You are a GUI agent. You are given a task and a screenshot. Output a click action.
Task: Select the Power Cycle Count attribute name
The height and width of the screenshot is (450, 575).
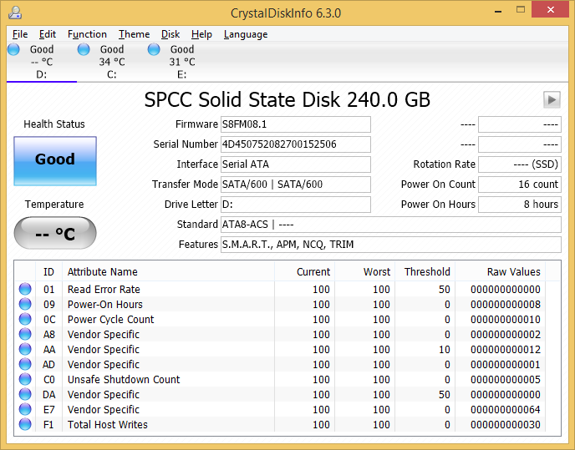point(111,320)
